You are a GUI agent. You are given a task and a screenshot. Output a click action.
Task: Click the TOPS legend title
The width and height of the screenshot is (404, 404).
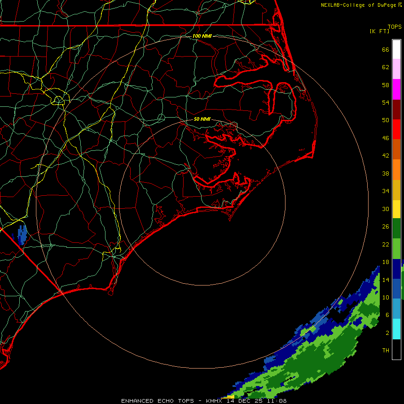[395, 26]
